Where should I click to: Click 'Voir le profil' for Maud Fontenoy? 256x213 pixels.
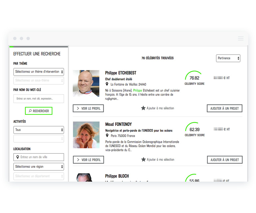88,160
